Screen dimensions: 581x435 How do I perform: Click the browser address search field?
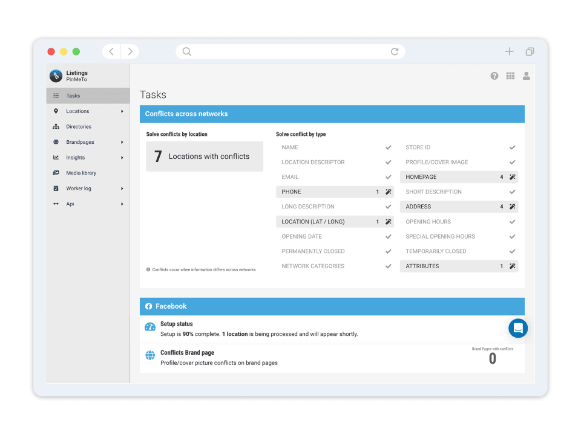(290, 52)
